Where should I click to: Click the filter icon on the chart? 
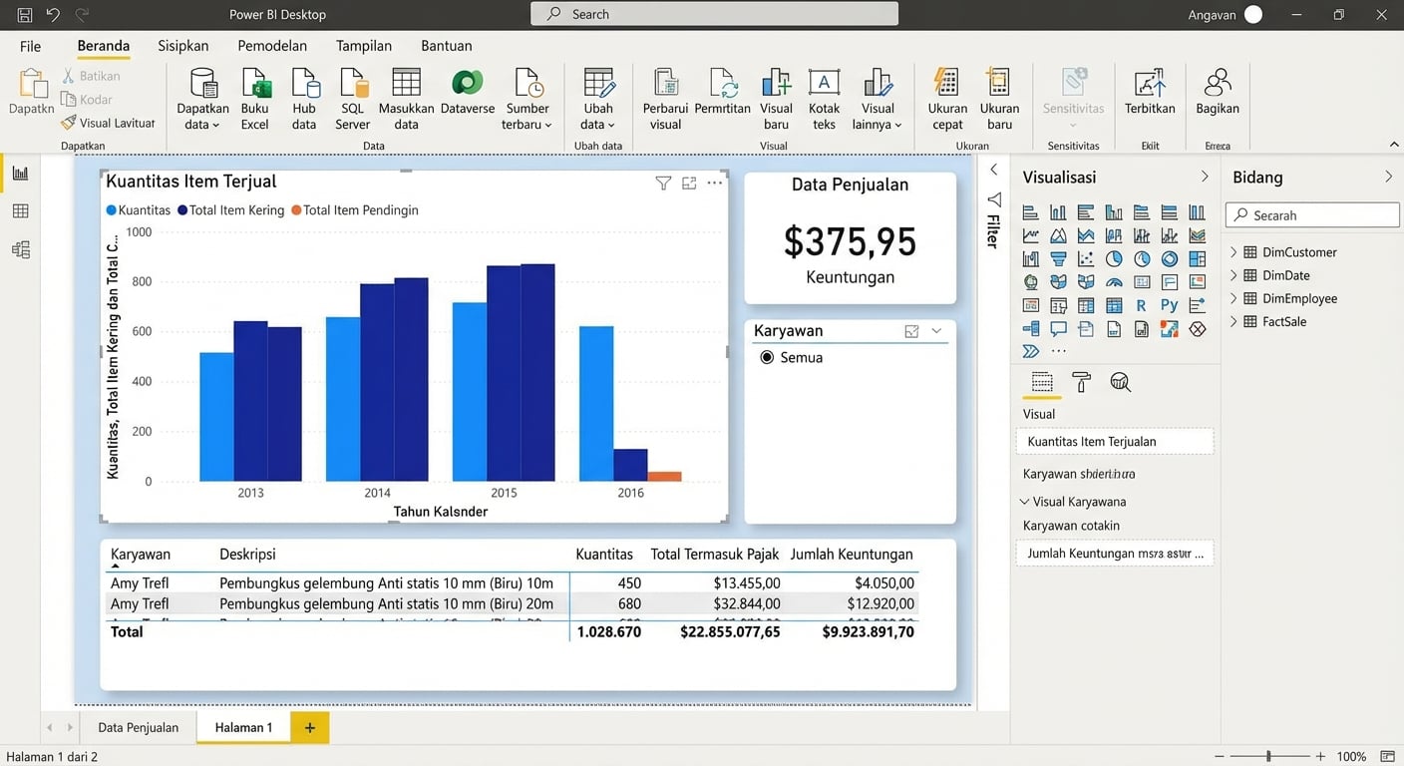(663, 184)
